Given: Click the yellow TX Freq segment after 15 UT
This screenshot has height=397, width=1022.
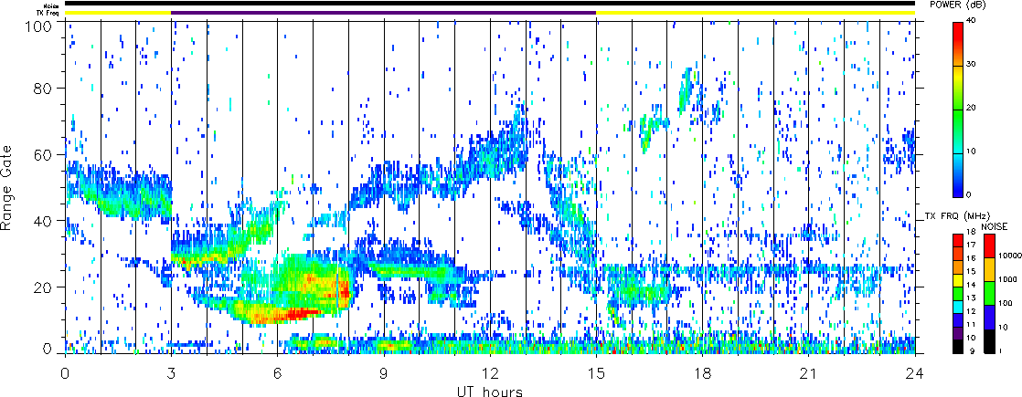Looking at the screenshot, I should point(755,13).
